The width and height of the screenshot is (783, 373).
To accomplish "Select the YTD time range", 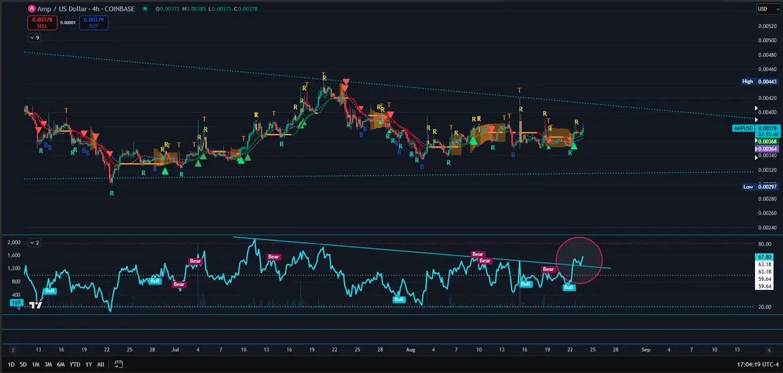I will coord(75,364).
